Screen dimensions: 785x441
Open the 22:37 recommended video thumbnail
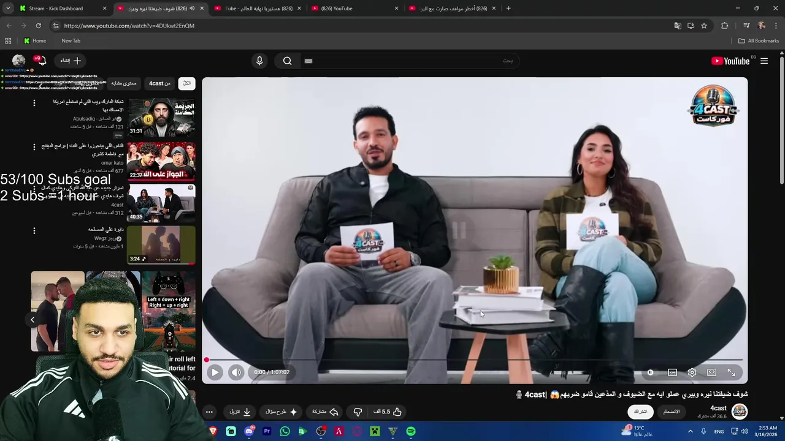point(161,161)
